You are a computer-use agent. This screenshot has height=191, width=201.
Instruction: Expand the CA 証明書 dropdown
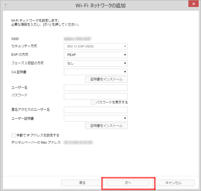coord(95,72)
